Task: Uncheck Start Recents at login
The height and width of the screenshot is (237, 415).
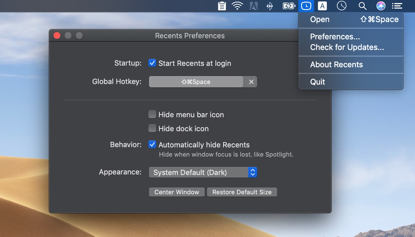Action: [x=152, y=63]
